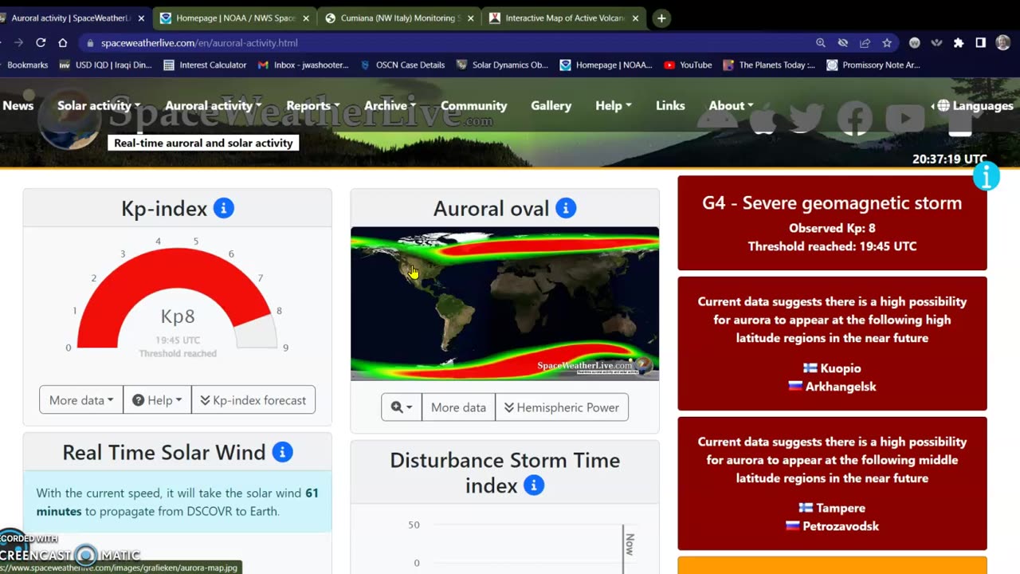The image size is (1020, 574).
Task: Open the Apple app icon in header
Action: point(763,118)
